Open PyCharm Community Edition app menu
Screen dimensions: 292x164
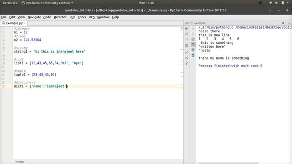pos(47,3)
